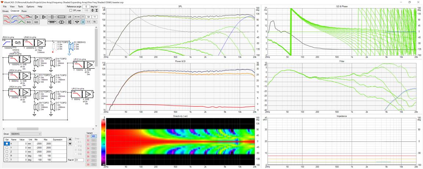
Task: Check the Opt box for Y
Action: click(x=7, y=147)
